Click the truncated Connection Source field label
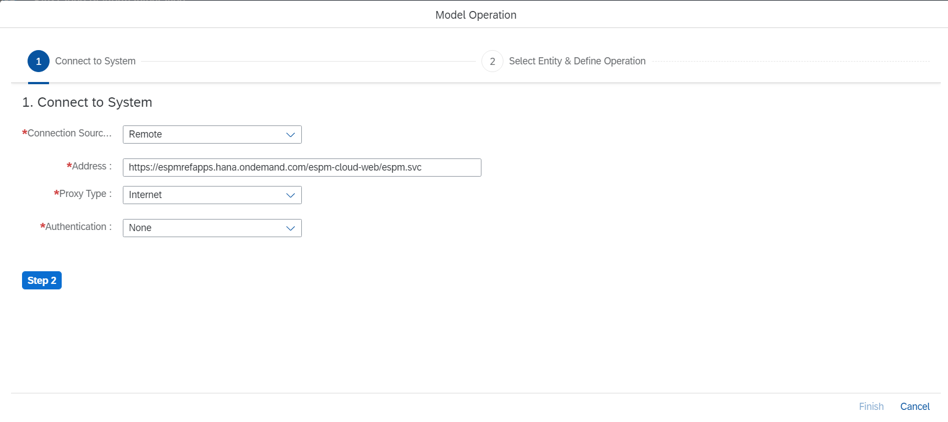Image resolution: width=948 pixels, height=422 pixels. tap(69, 133)
